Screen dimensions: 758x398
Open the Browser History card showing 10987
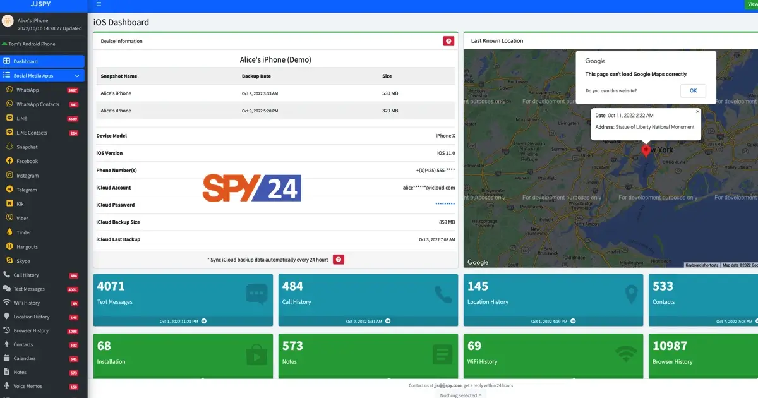click(703, 356)
